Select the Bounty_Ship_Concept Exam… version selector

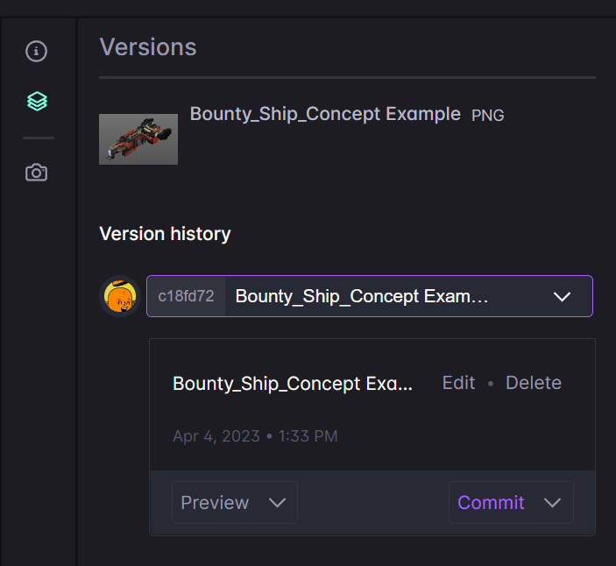pos(370,296)
